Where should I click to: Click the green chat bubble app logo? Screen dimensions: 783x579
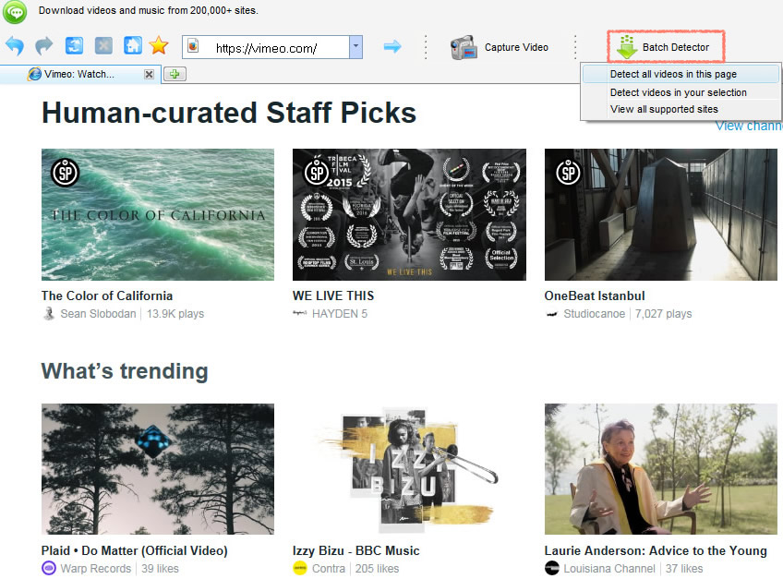[15, 11]
